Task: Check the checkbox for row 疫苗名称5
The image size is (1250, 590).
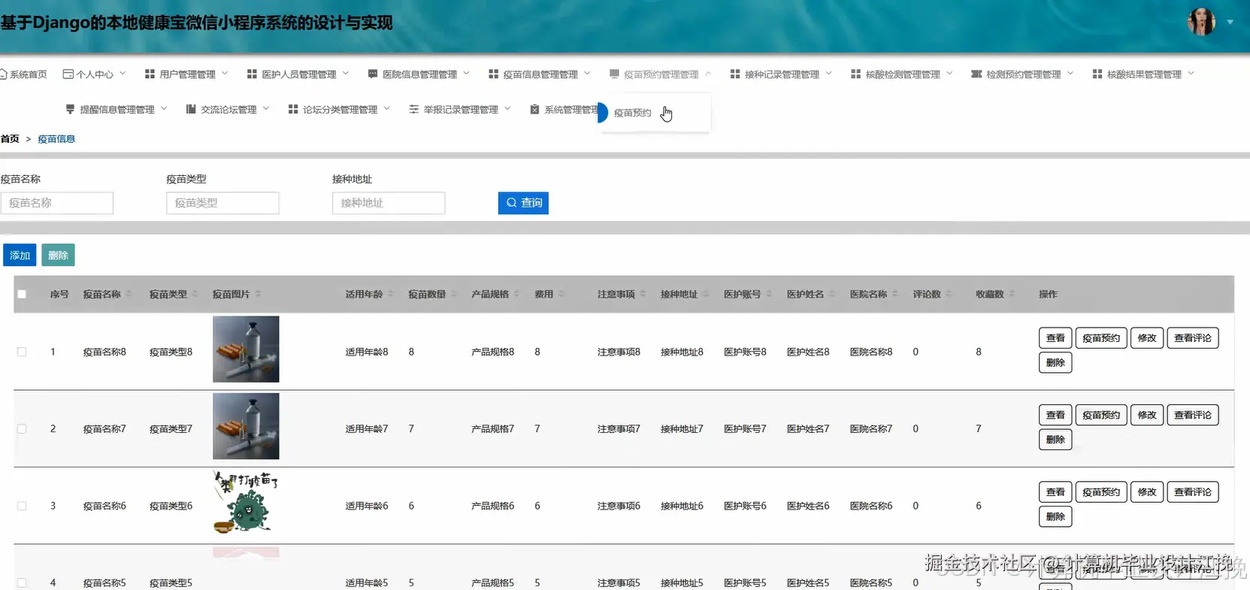Action: pyautogui.click(x=22, y=582)
